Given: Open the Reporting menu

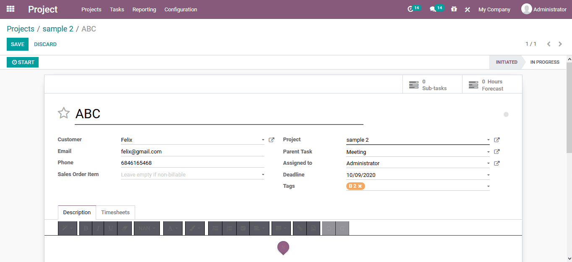Looking at the screenshot, I should tap(144, 9).
